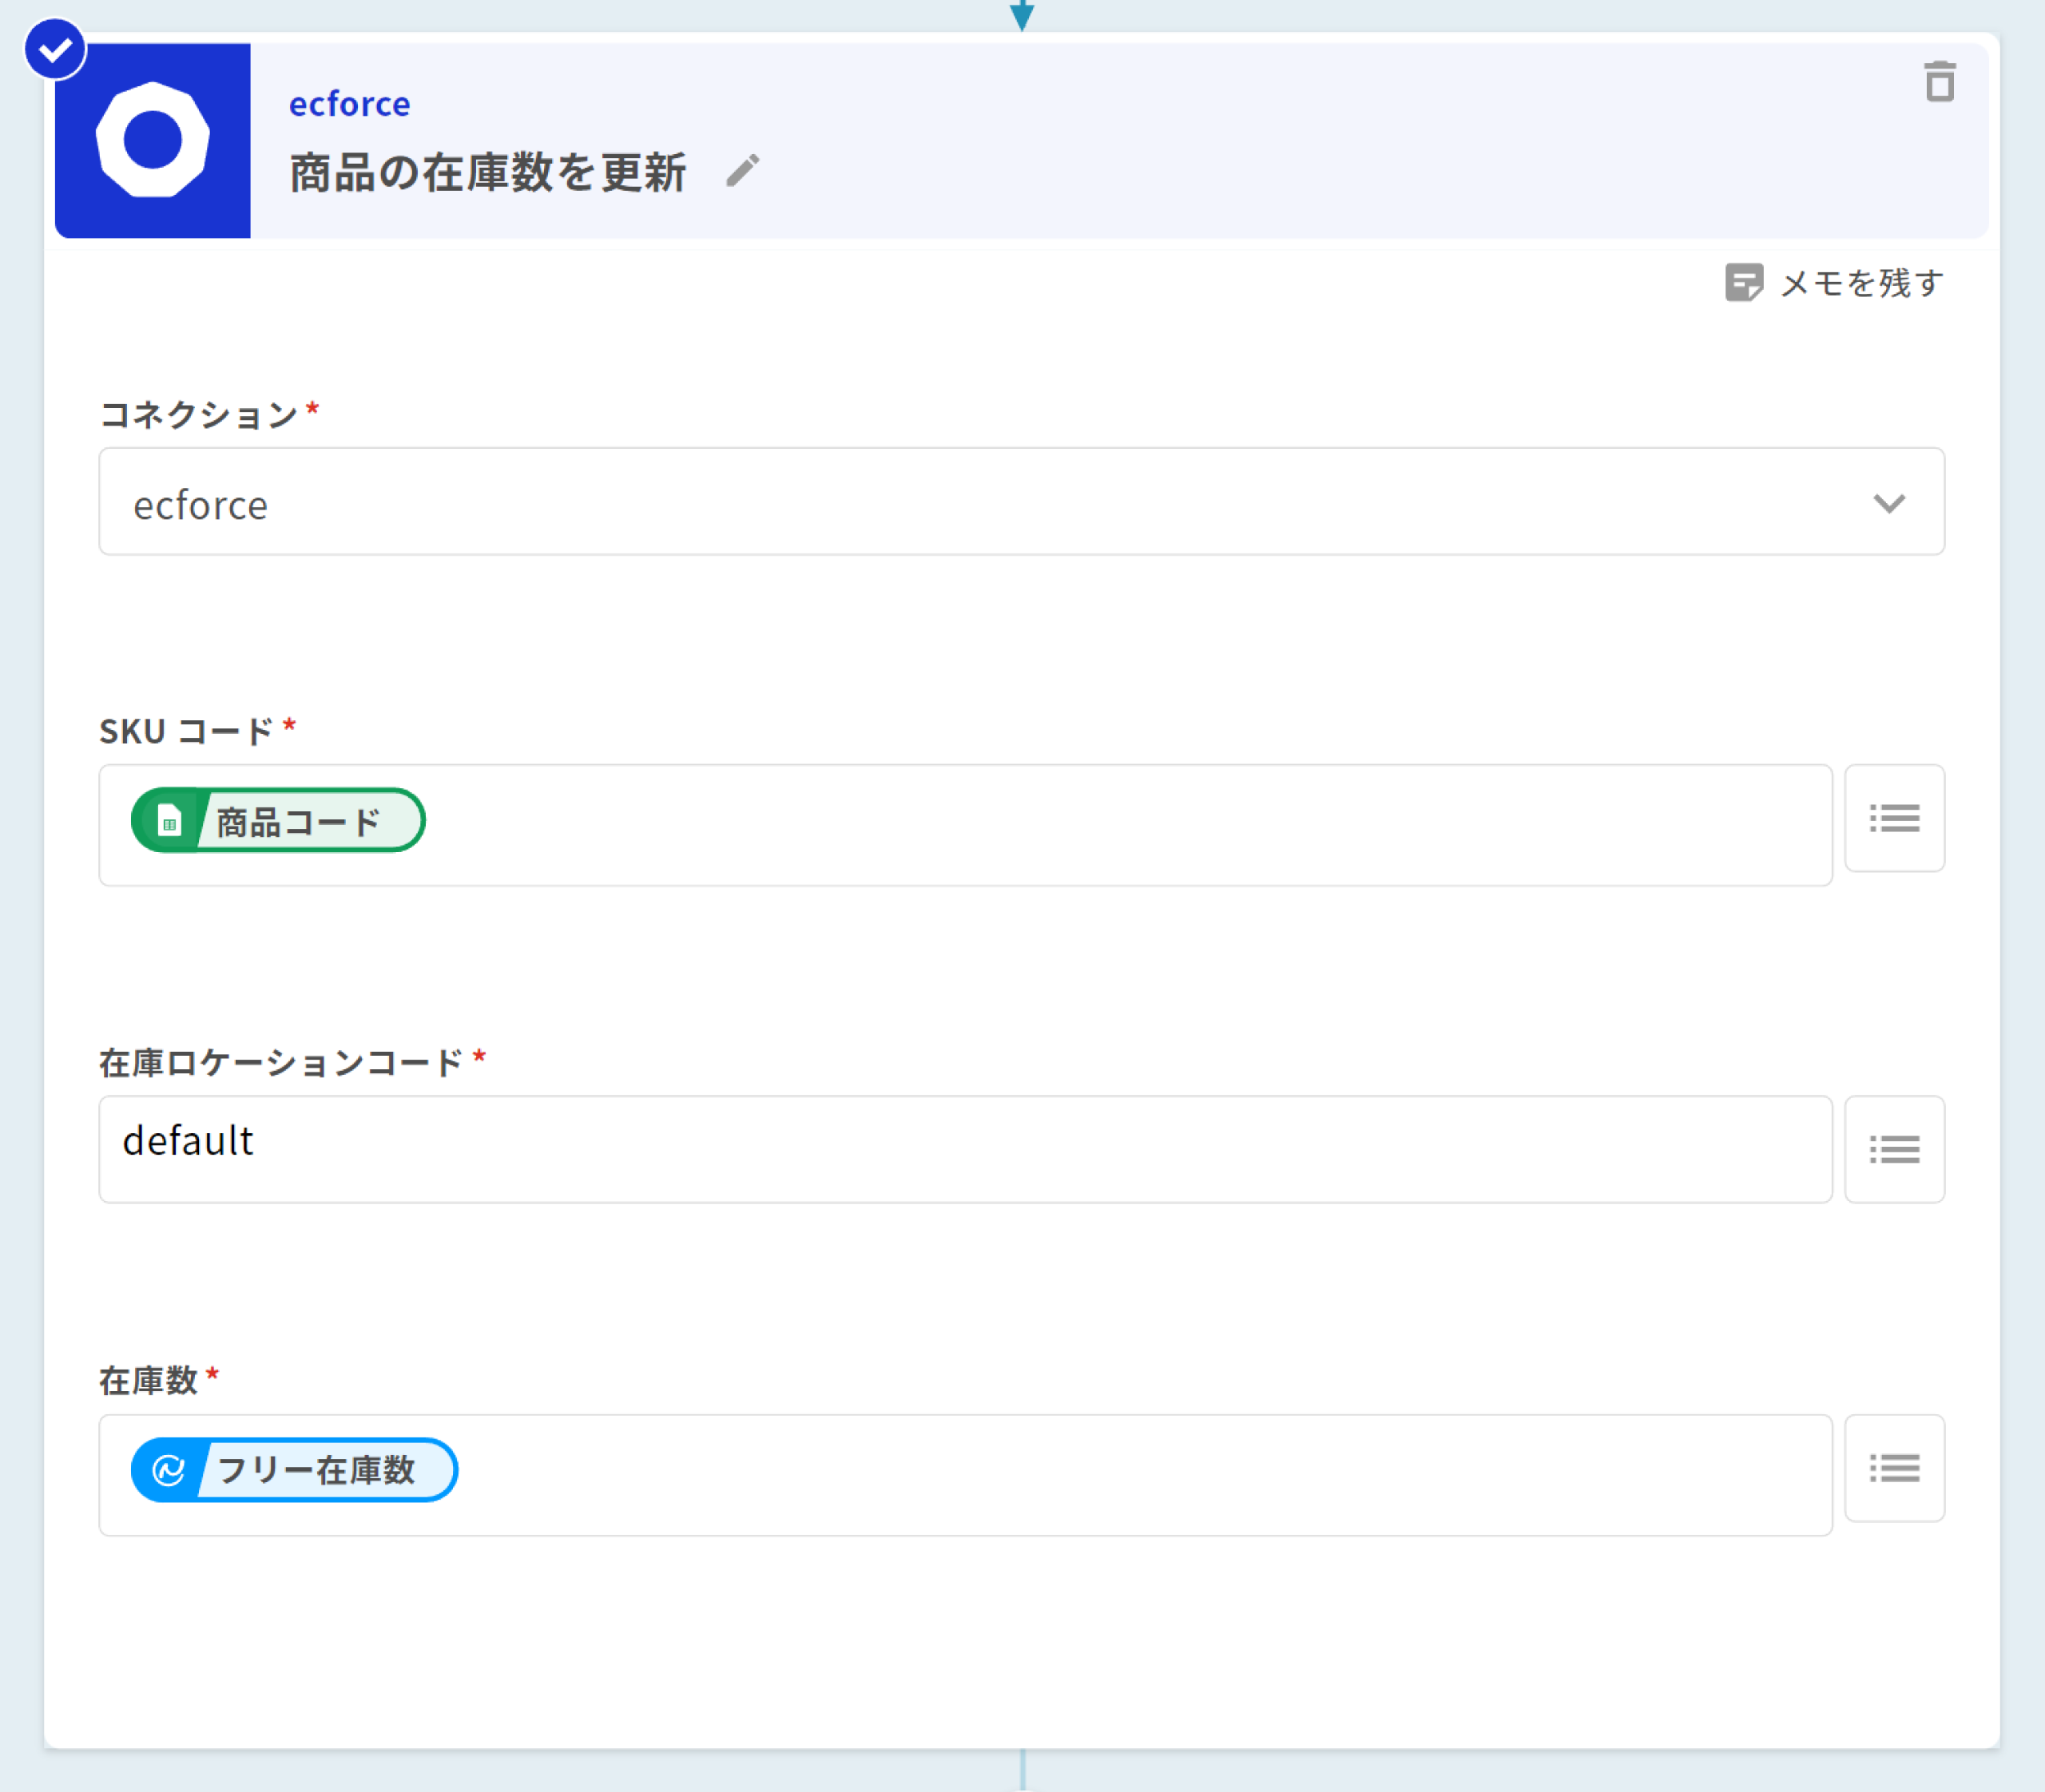Click empty area of 在庫数 field

(1101, 1476)
